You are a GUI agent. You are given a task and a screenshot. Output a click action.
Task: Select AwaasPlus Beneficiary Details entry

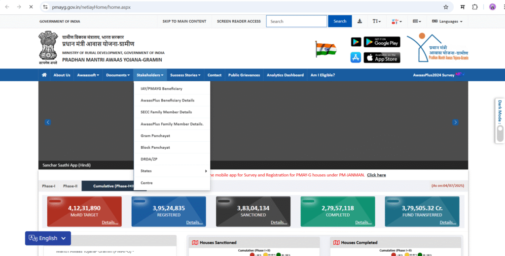[x=172, y=100]
